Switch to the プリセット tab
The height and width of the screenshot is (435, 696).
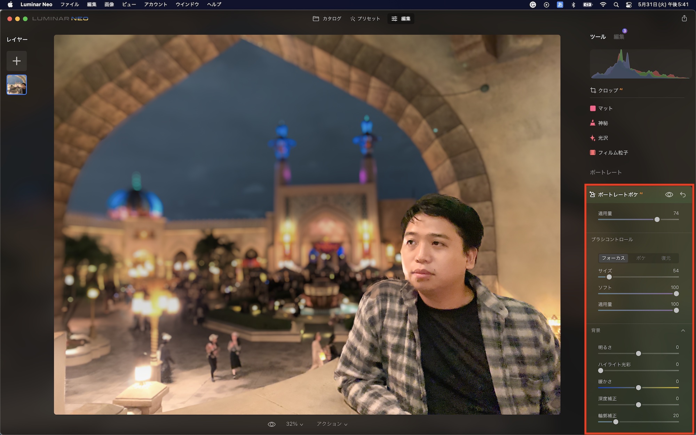coord(365,19)
